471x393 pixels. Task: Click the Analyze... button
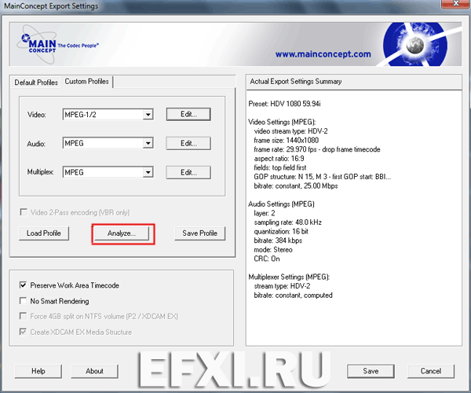(x=122, y=233)
